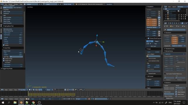
Task: Jump to timeline start frame
Action: tap(64, 99)
